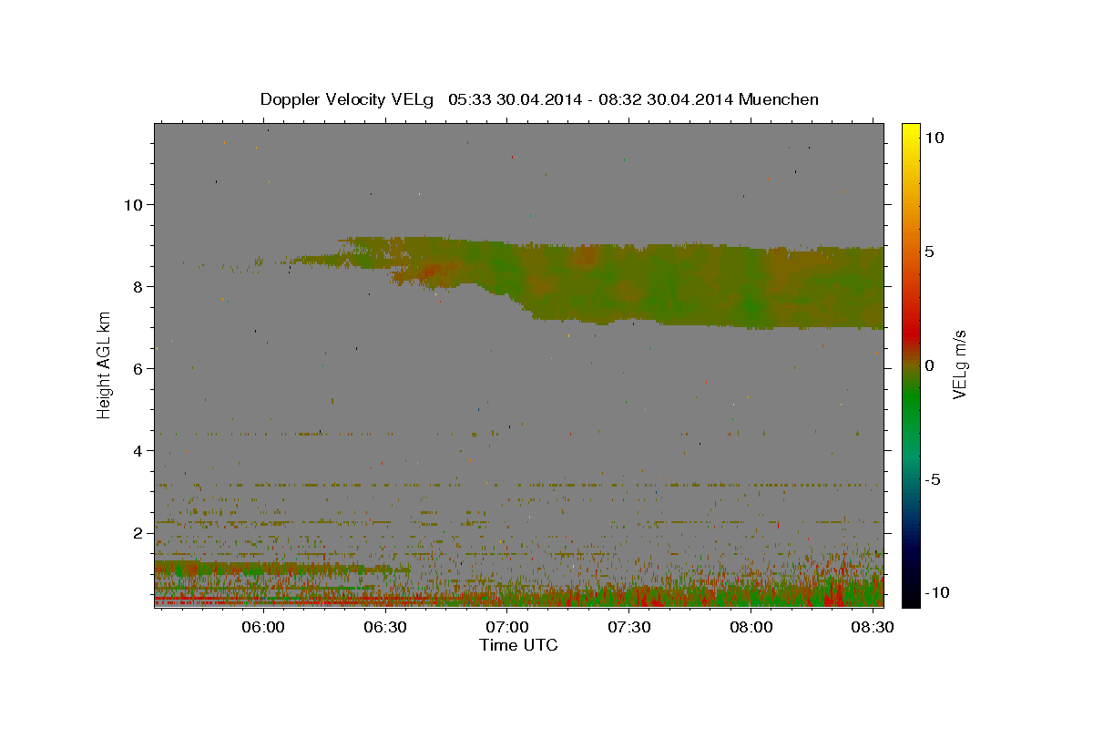The width and height of the screenshot is (1093, 729).
Task: Click the height axis label 4
Action: (138, 450)
